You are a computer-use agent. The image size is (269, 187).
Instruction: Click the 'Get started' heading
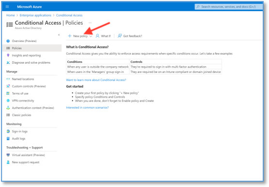(x=75, y=86)
